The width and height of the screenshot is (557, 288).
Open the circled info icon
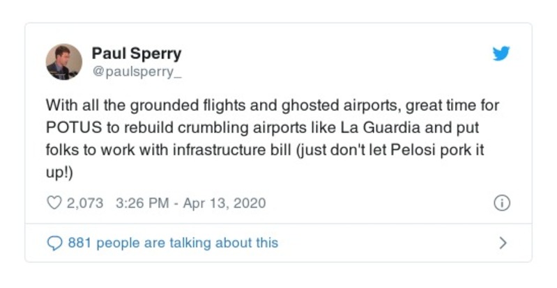coord(501,203)
